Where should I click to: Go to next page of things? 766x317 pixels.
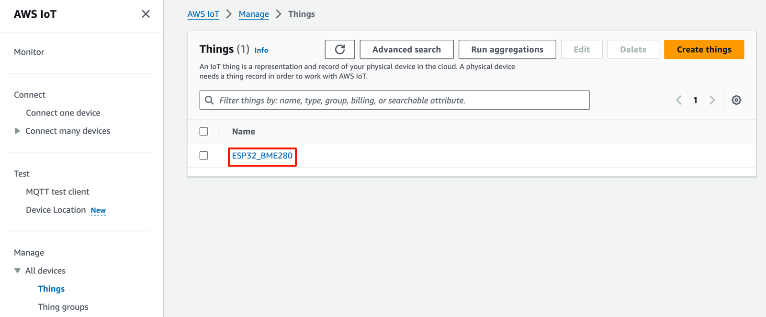[x=712, y=100]
